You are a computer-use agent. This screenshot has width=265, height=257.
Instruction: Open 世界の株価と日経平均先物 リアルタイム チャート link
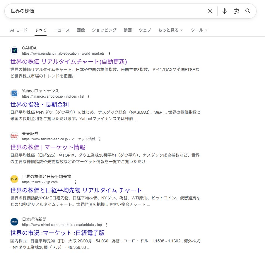(76, 190)
